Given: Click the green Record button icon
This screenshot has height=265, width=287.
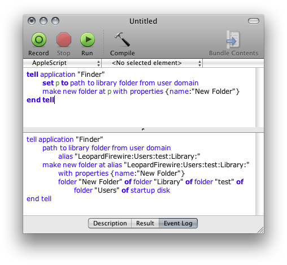Looking at the screenshot, I should 39,40.
